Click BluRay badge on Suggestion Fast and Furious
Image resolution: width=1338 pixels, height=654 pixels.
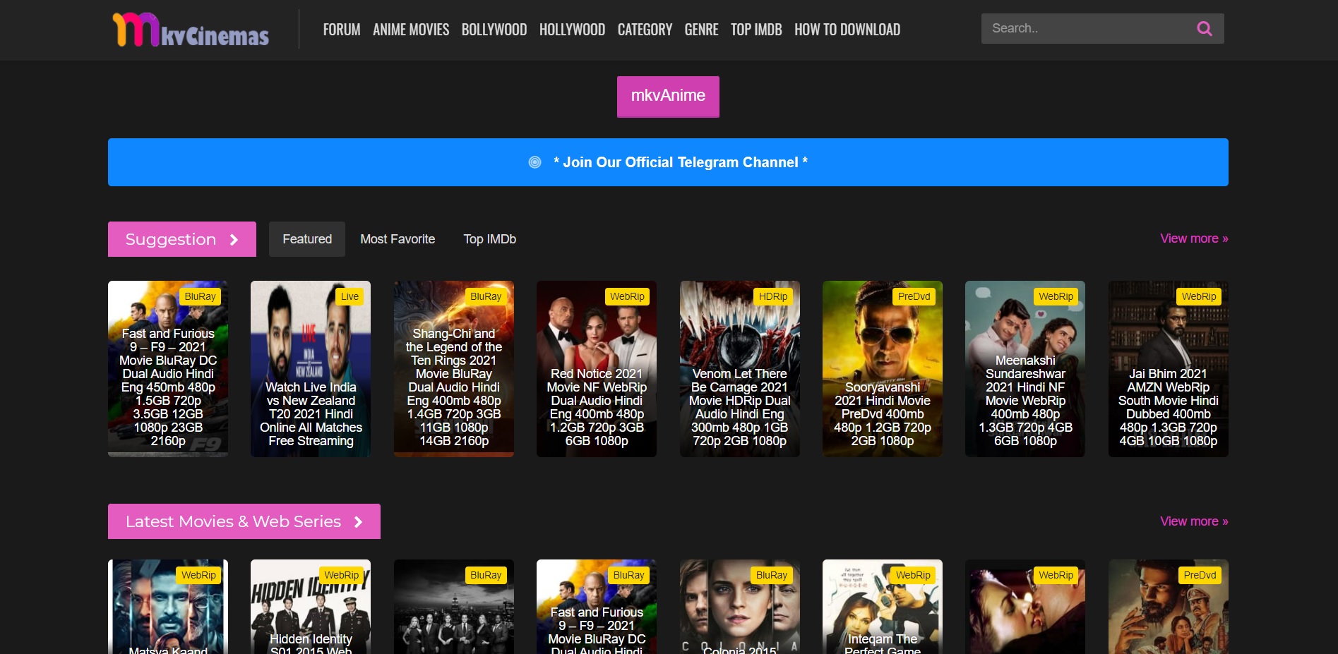201,296
